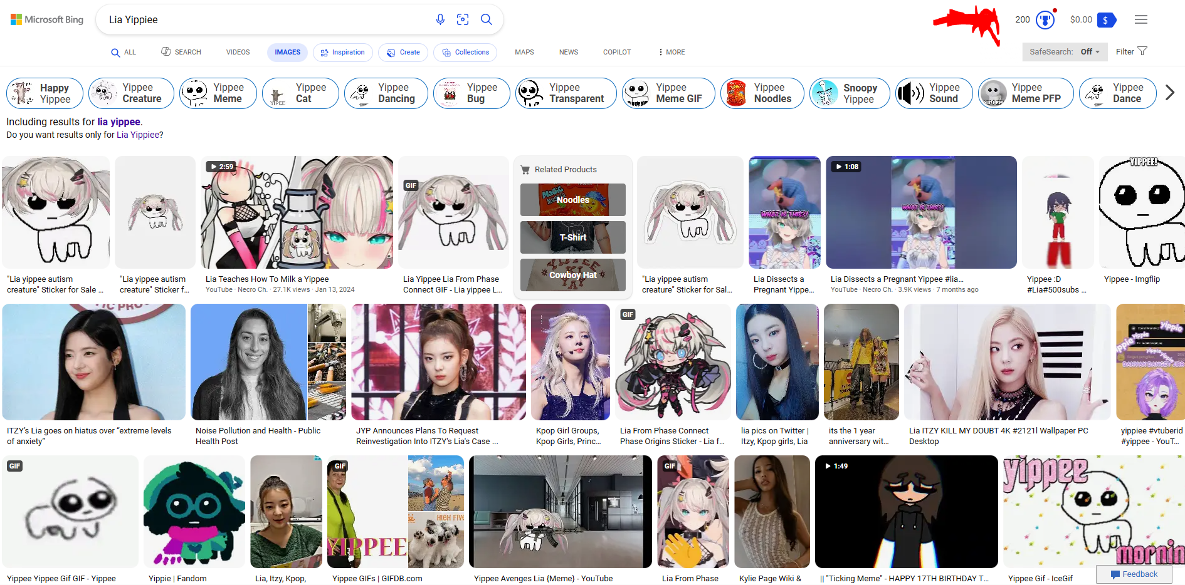Expand the MORE menu
The image size is (1185, 585).
pyautogui.click(x=671, y=52)
